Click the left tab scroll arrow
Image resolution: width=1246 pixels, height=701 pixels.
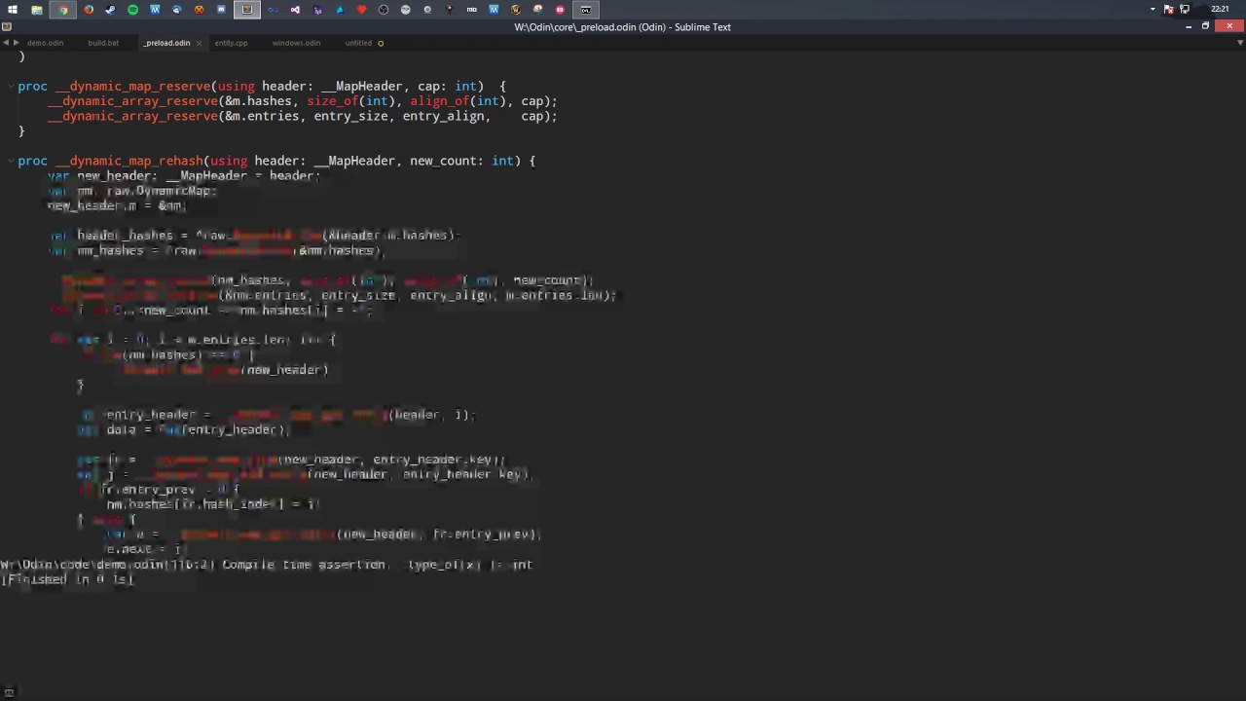click(6, 43)
